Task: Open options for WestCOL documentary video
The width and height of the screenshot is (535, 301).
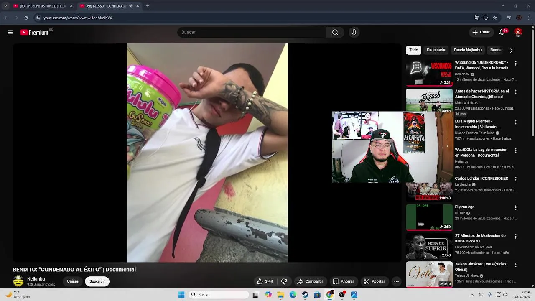Action: tap(515, 150)
